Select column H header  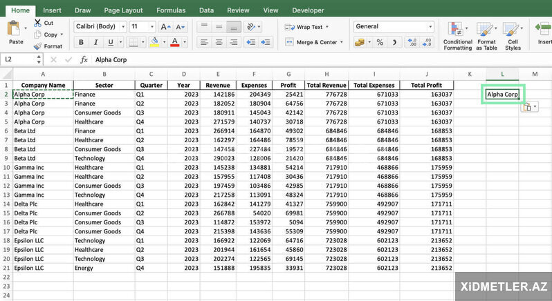coord(326,75)
